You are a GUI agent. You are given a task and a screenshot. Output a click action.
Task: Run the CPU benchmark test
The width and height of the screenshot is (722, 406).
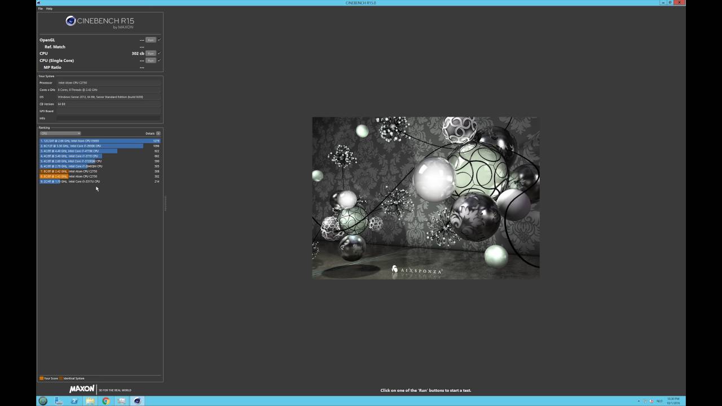[x=151, y=54]
